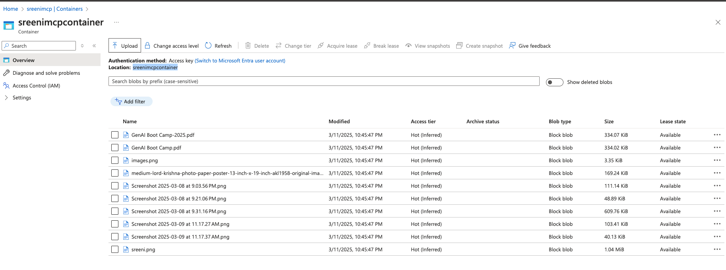726x270 pixels.
Task: Select checkbox for medium-lord-krishna poster blob
Action: 115,173
